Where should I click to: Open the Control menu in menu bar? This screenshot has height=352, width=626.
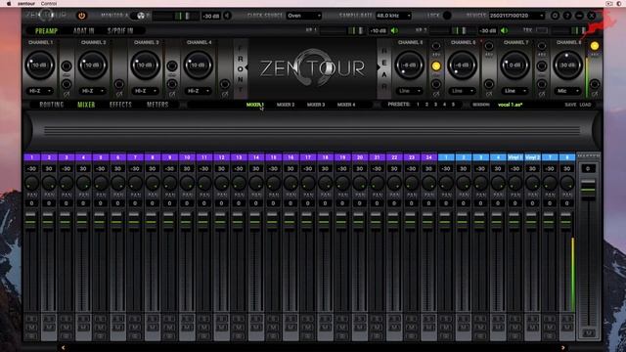point(49,3)
